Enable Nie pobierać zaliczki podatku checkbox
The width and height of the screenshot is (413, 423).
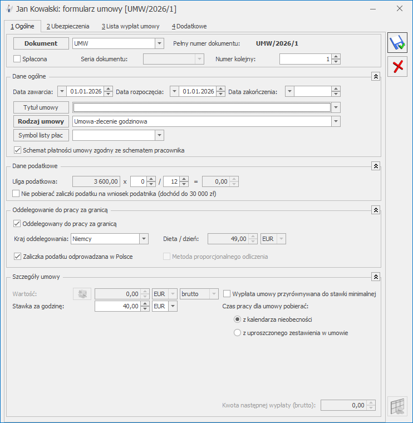16,194
